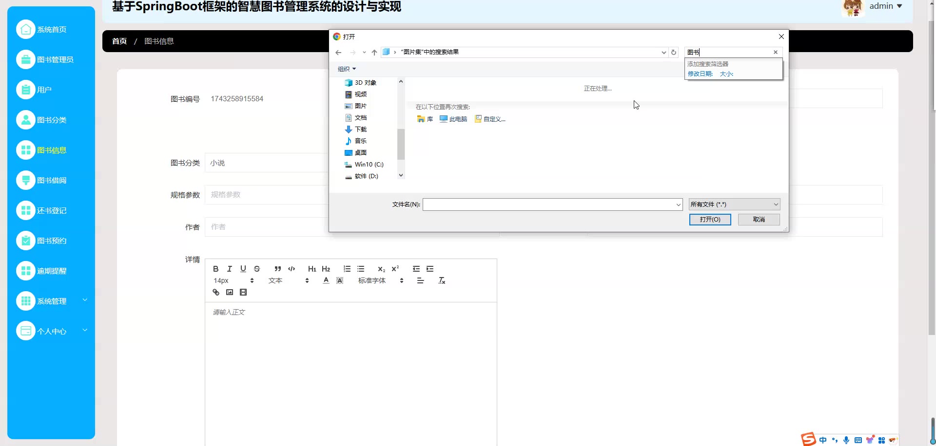Apply Heading 1 style

(312, 269)
